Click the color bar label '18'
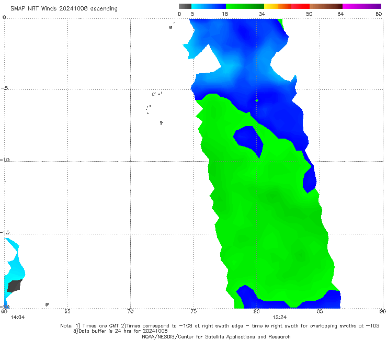The height and width of the screenshot is (340, 387). [x=225, y=14]
